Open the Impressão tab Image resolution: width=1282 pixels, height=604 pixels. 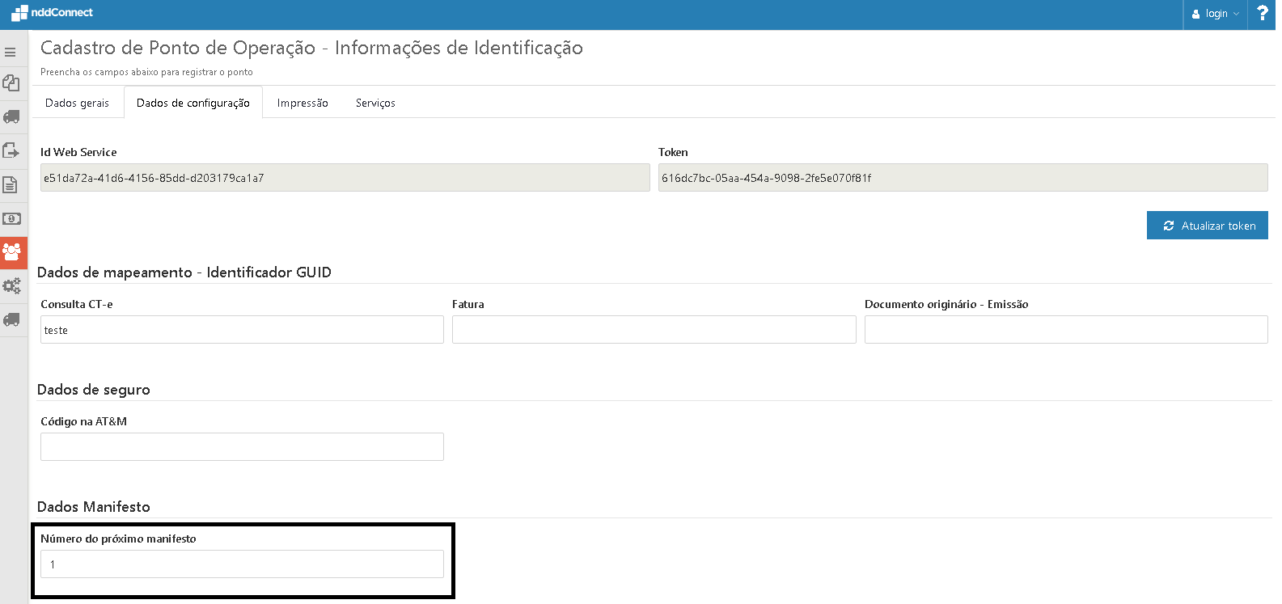pyautogui.click(x=303, y=103)
